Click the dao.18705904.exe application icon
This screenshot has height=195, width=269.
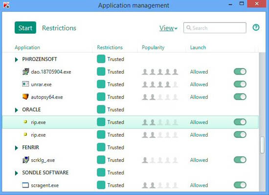[25, 72]
